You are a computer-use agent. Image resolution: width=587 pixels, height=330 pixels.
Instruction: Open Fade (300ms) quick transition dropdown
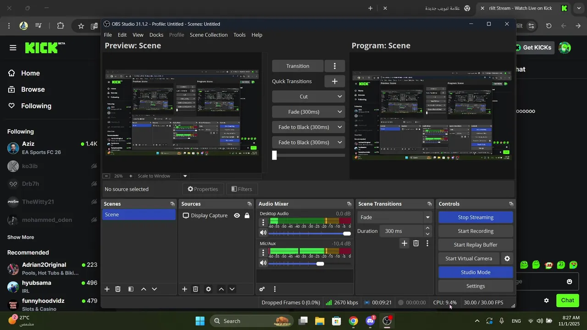pyautogui.click(x=308, y=112)
